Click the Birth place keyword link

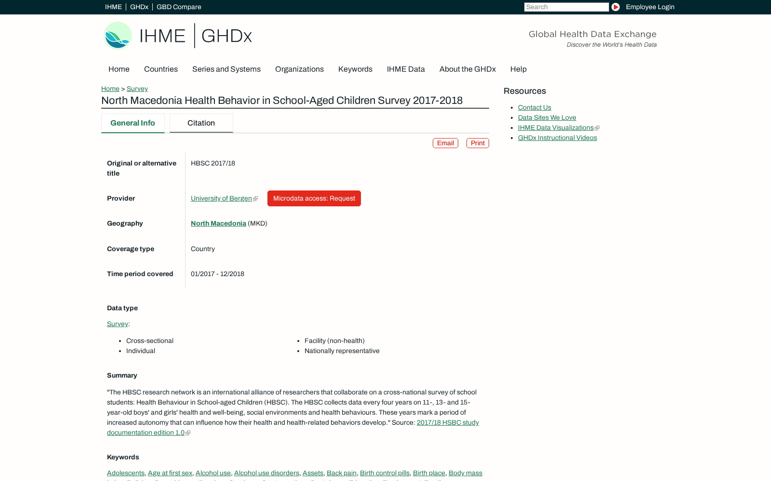(x=429, y=473)
